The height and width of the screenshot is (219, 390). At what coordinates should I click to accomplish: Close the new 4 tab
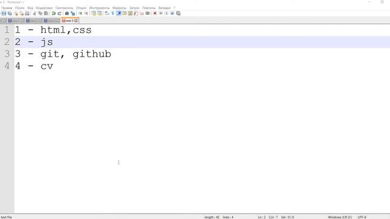tap(58, 21)
